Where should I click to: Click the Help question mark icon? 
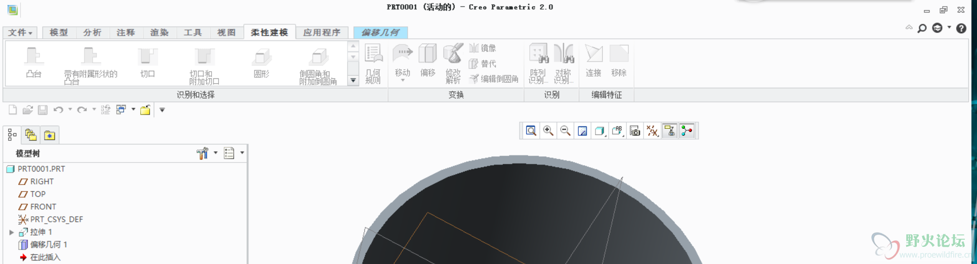tap(961, 29)
